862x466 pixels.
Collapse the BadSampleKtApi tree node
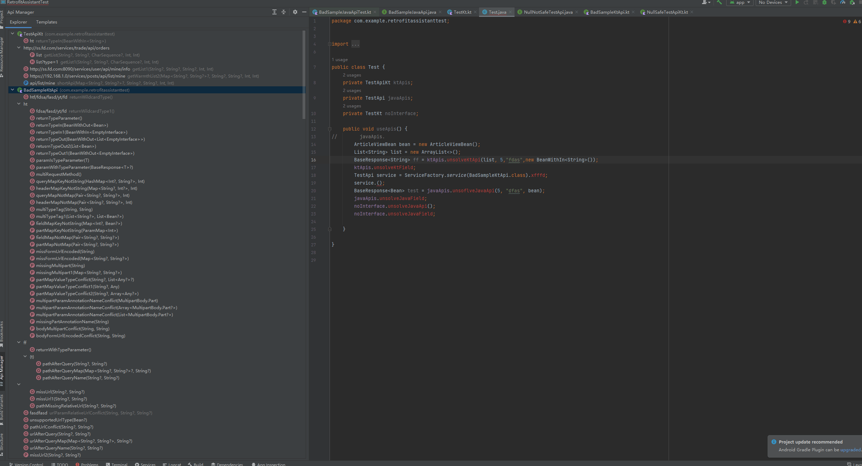(x=13, y=90)
